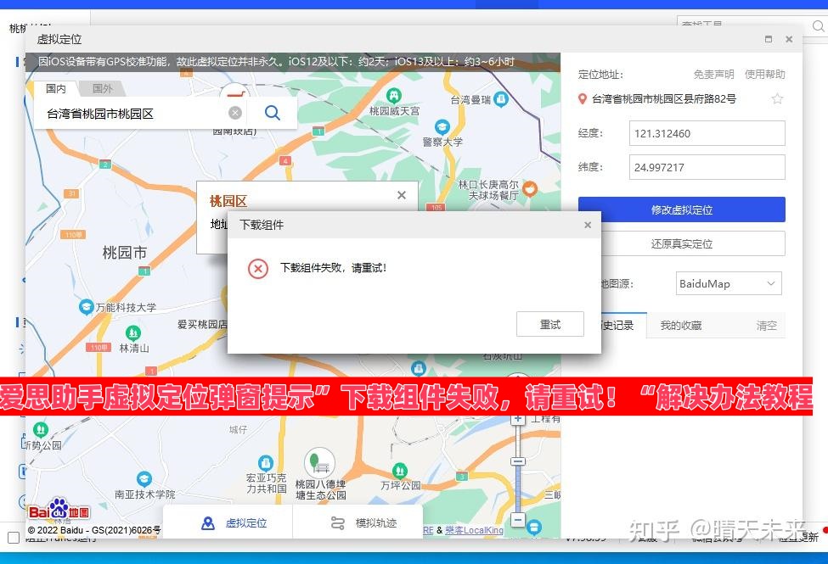
Task: Click the 林口长庚高尔夫球场餐厅 food marker icon
Action: click(x=530, y=188)
